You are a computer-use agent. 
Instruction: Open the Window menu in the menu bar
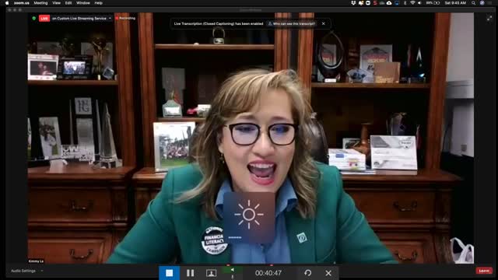(83, 3)
